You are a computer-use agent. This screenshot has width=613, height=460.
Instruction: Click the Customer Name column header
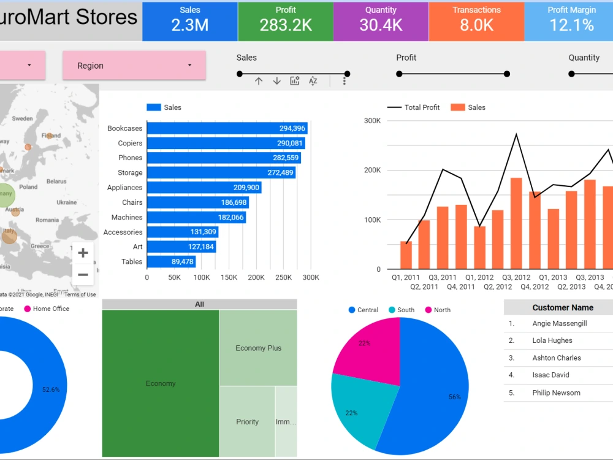click(563, 307)
